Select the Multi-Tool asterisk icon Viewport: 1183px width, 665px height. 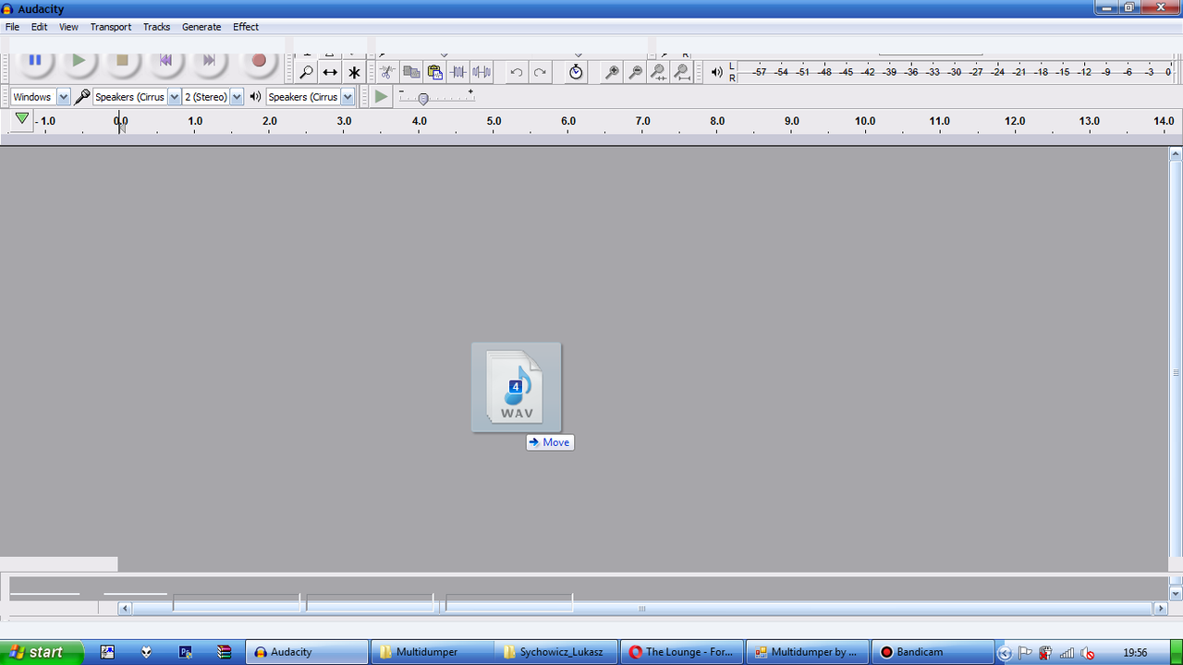pyautogui.click(x=354, y=72)
